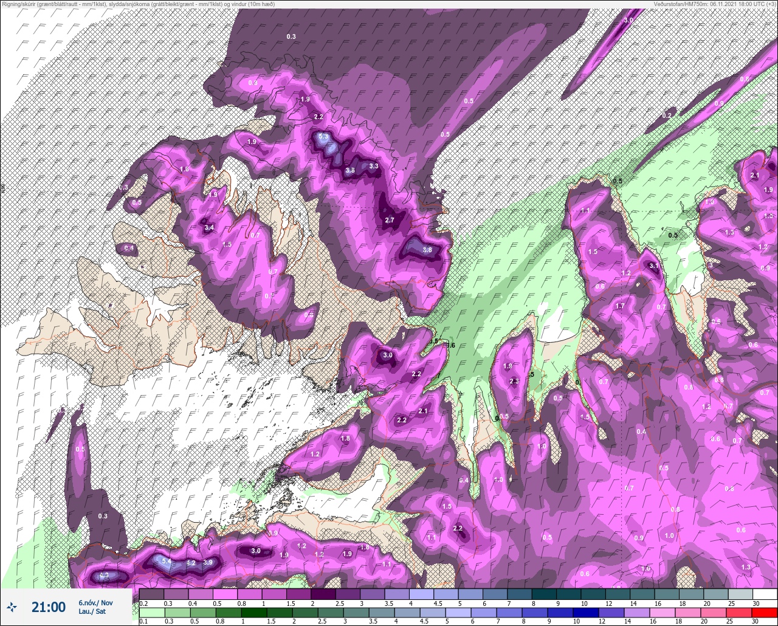778x626 pixels.
Task: Click the 3.4 precipitation value on the map
Action: tap(209, 228)
